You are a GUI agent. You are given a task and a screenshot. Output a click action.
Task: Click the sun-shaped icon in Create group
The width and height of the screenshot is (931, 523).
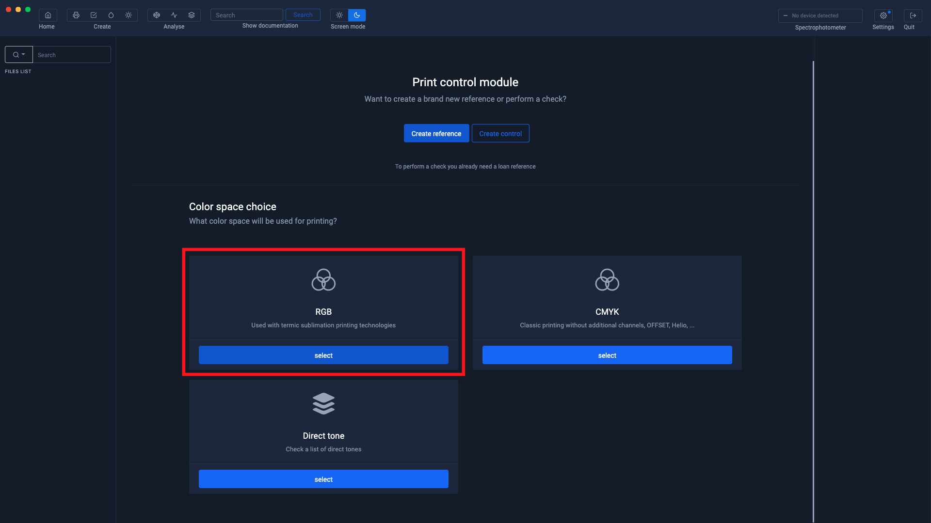(x=128, y=15)
